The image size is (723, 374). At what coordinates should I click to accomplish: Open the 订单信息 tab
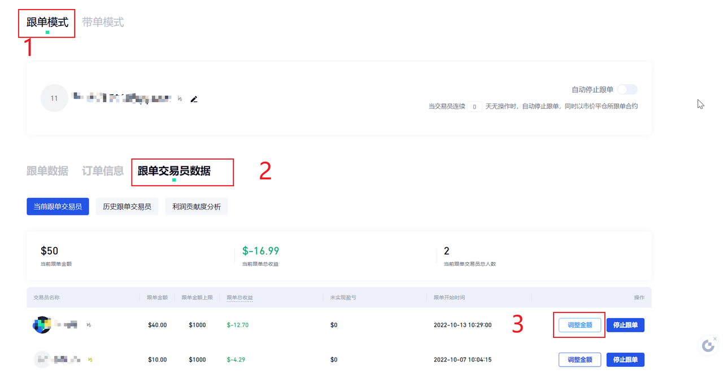point(103,171)
